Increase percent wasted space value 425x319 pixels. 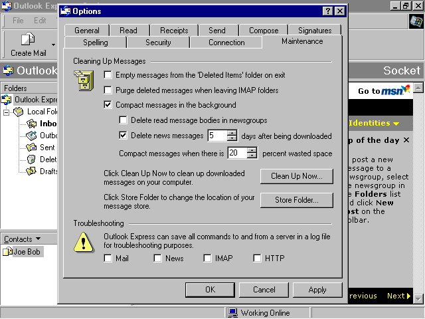pos(252,150)
